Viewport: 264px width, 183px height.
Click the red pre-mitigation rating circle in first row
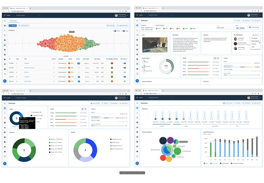coord(112,63)
